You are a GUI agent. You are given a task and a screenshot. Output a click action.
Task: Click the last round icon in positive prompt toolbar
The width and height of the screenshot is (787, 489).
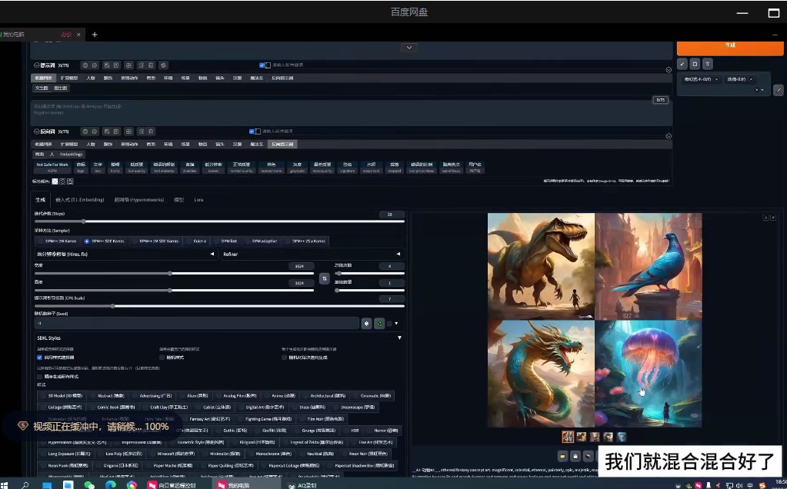click(x=163, y=65)
